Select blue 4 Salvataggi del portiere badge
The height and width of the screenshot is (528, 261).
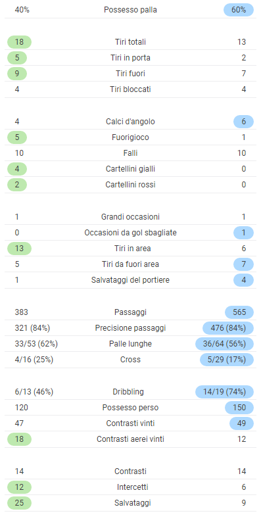pos(243,280)
